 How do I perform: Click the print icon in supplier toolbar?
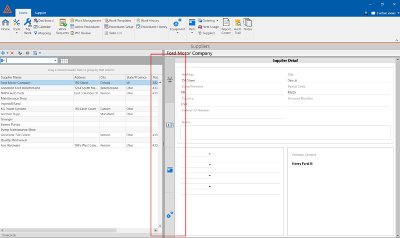coord(27,53)
